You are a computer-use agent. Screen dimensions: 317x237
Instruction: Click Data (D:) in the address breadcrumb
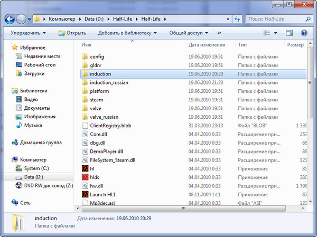click(x=94, y=19)
